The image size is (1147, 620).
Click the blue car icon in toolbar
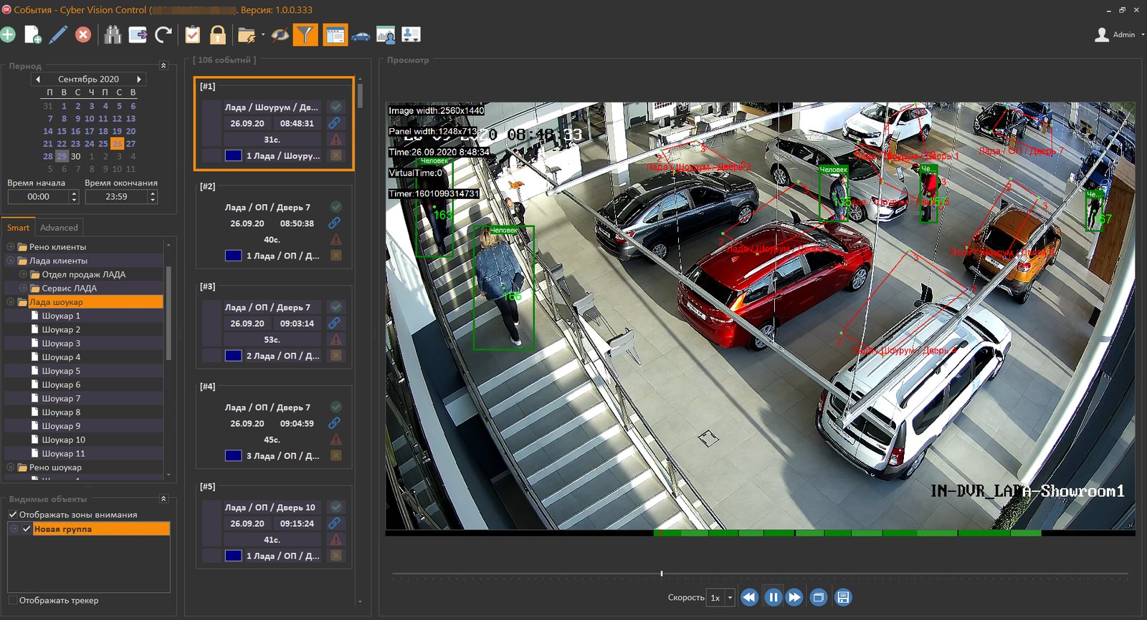361,35
